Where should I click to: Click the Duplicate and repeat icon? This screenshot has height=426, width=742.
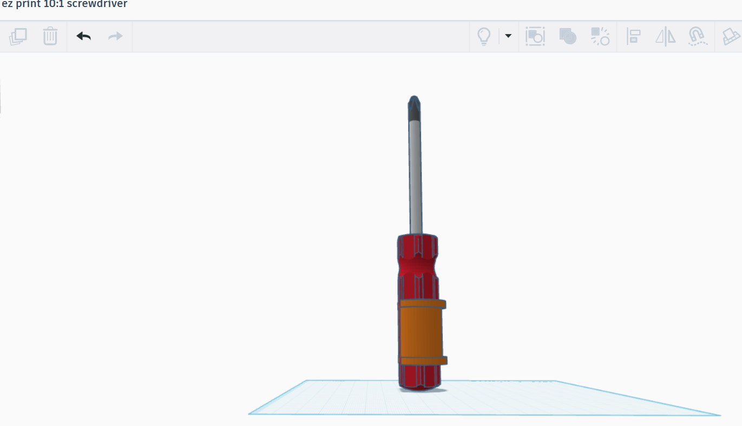(18, 36)
